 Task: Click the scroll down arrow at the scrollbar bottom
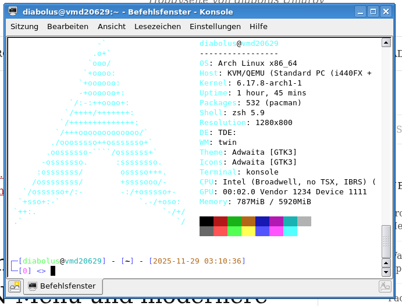click(x=385, y=272)
